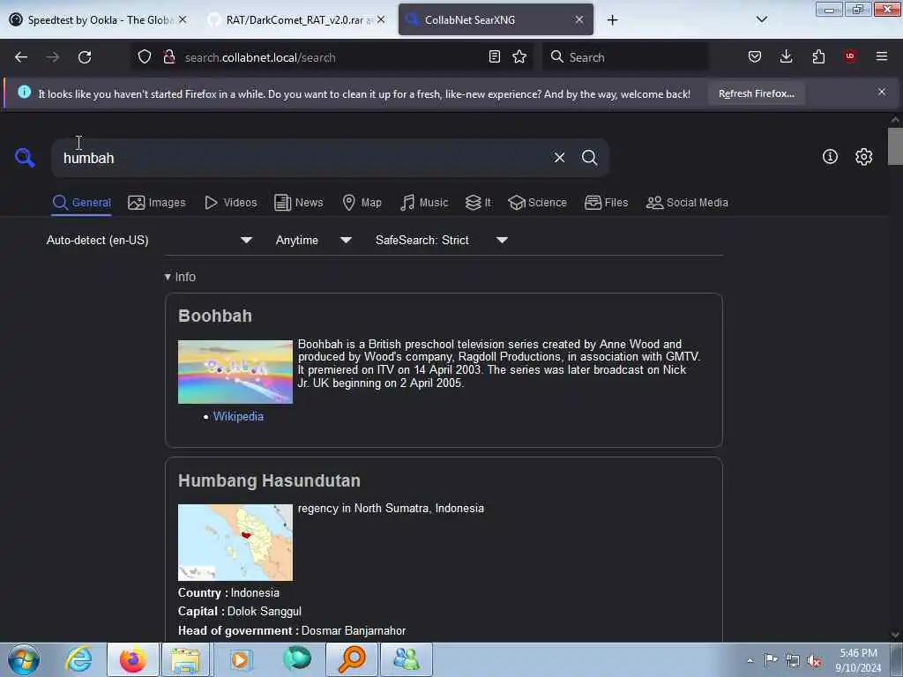903x677 pixels.
Task: Open the Extensions puzzle icon
Action: point(818,56)
